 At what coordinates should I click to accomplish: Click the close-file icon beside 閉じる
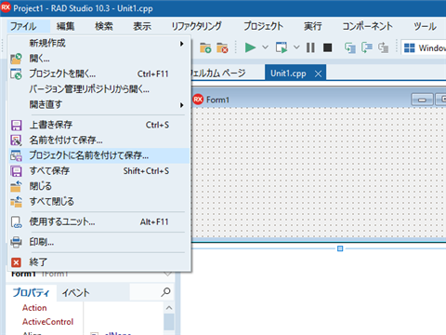click(x=16, y=186)
